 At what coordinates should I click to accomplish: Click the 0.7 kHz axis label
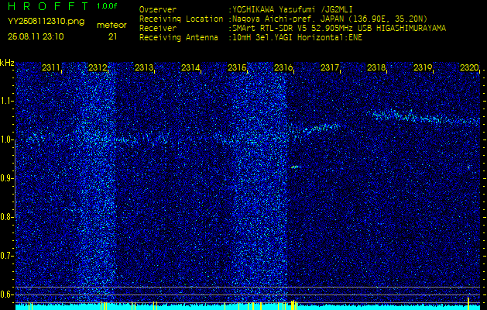[7, 256]
